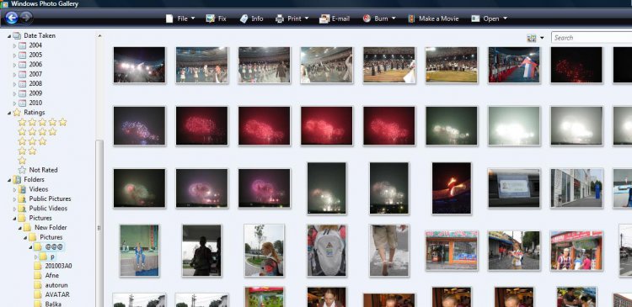632x307 pixels.
Task: Click the E-mail toolbar button
Action: tap(335, 19)
